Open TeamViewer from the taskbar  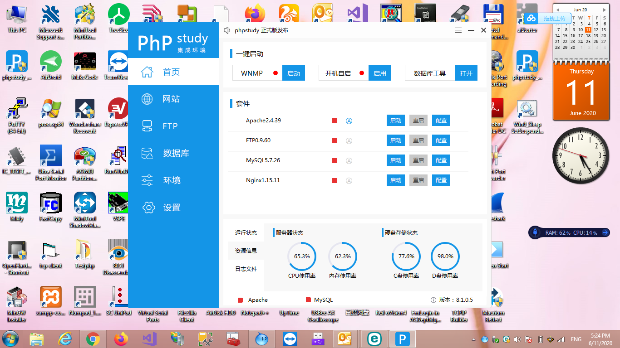(x=290, y=339)
